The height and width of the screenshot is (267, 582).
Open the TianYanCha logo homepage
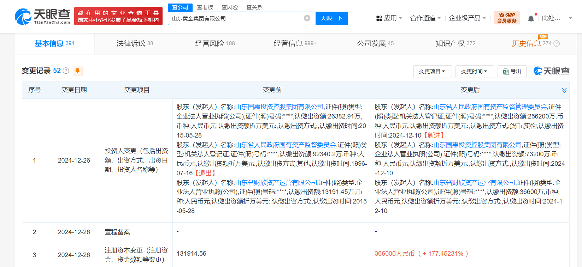click(42, 17)
